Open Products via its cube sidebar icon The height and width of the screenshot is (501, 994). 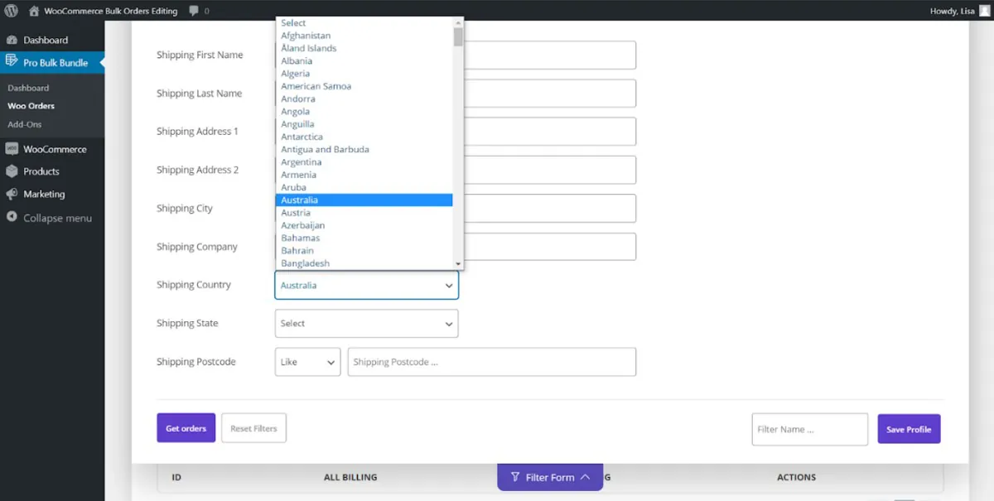(x=13, y=171)
